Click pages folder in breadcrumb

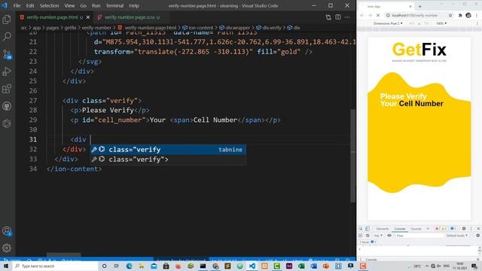point(53,28)
